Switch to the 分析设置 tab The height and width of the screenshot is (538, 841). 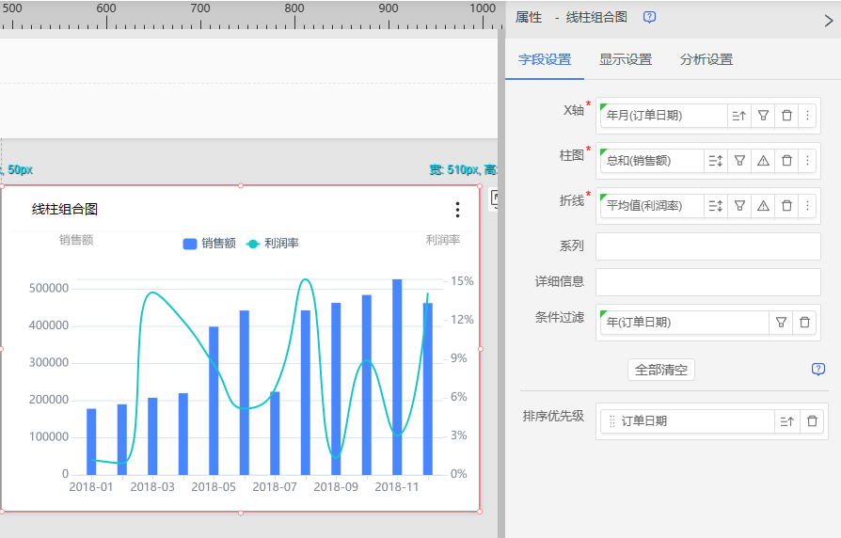click(x=706, y=59)
